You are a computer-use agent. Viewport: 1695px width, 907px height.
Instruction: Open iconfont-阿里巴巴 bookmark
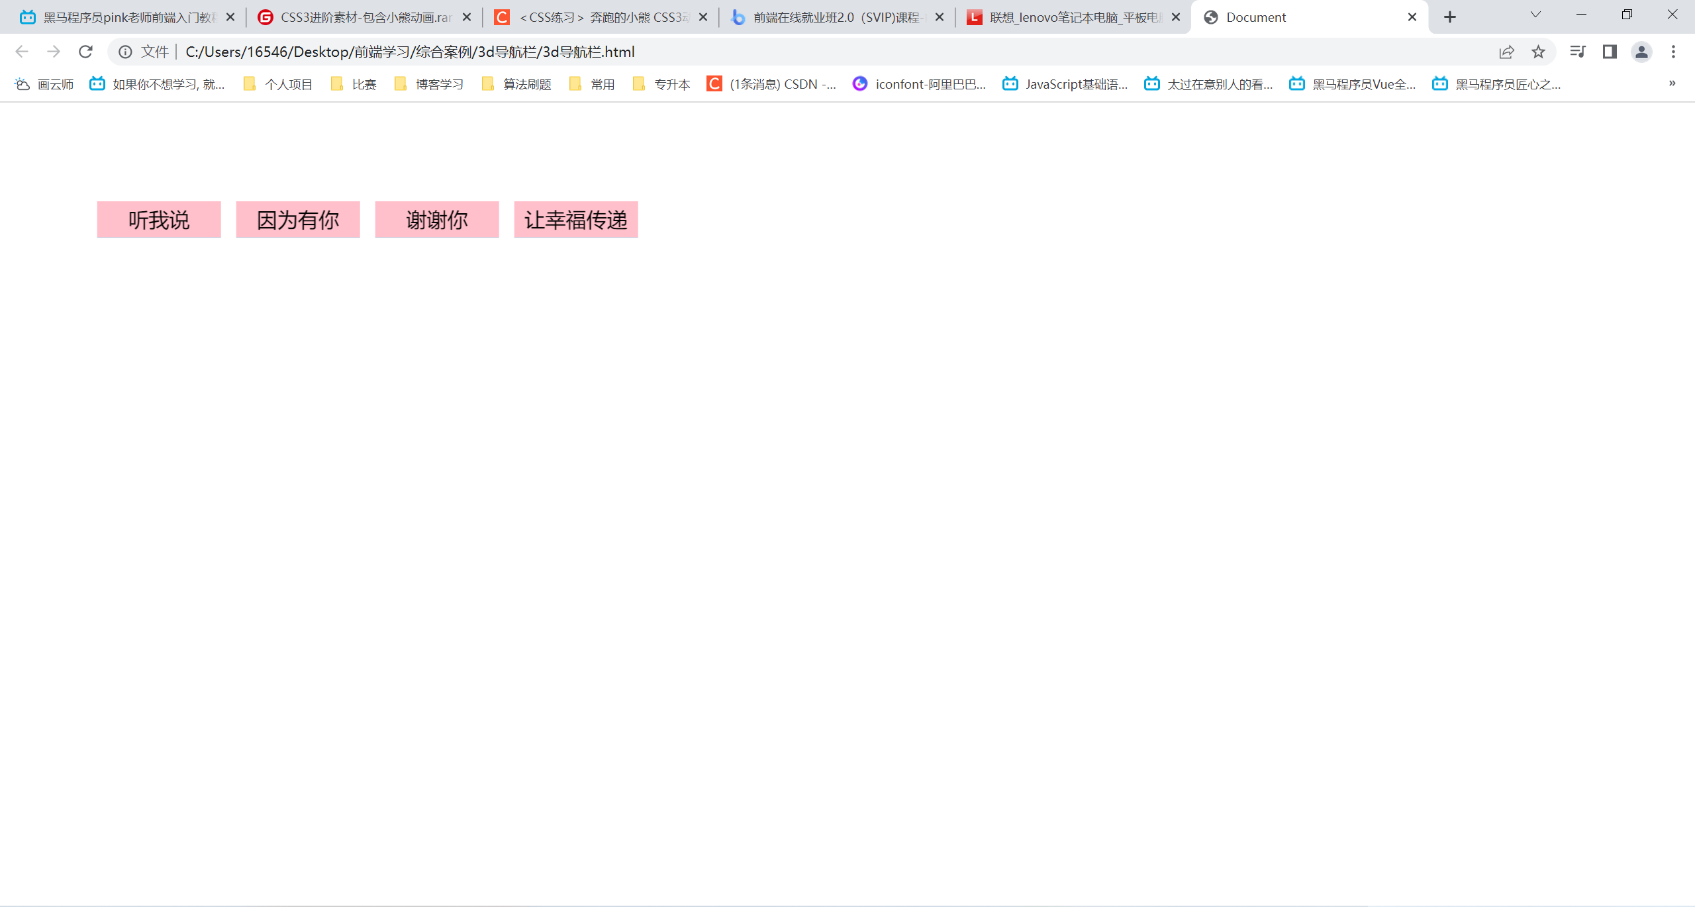[x=920, y=84]
